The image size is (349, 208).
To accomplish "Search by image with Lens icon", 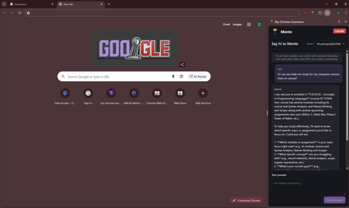I will point(181,76).
